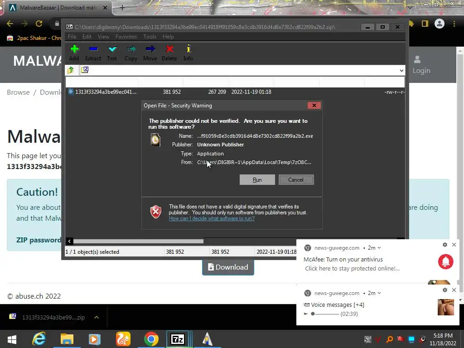Open settings gear on McAfee notification
Screen dimensions: 464x348
pos(445,245)
